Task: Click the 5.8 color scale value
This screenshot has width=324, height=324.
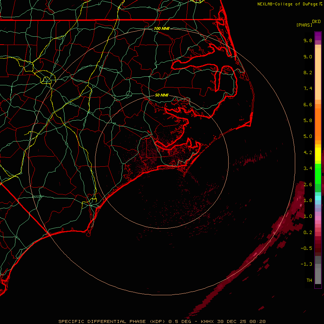Action: click(x=308, y=121)
